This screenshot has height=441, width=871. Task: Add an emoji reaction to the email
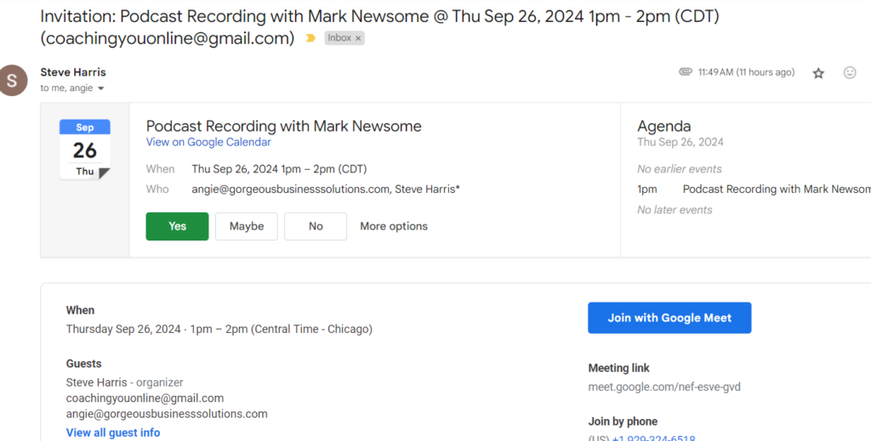coord(849,73)
